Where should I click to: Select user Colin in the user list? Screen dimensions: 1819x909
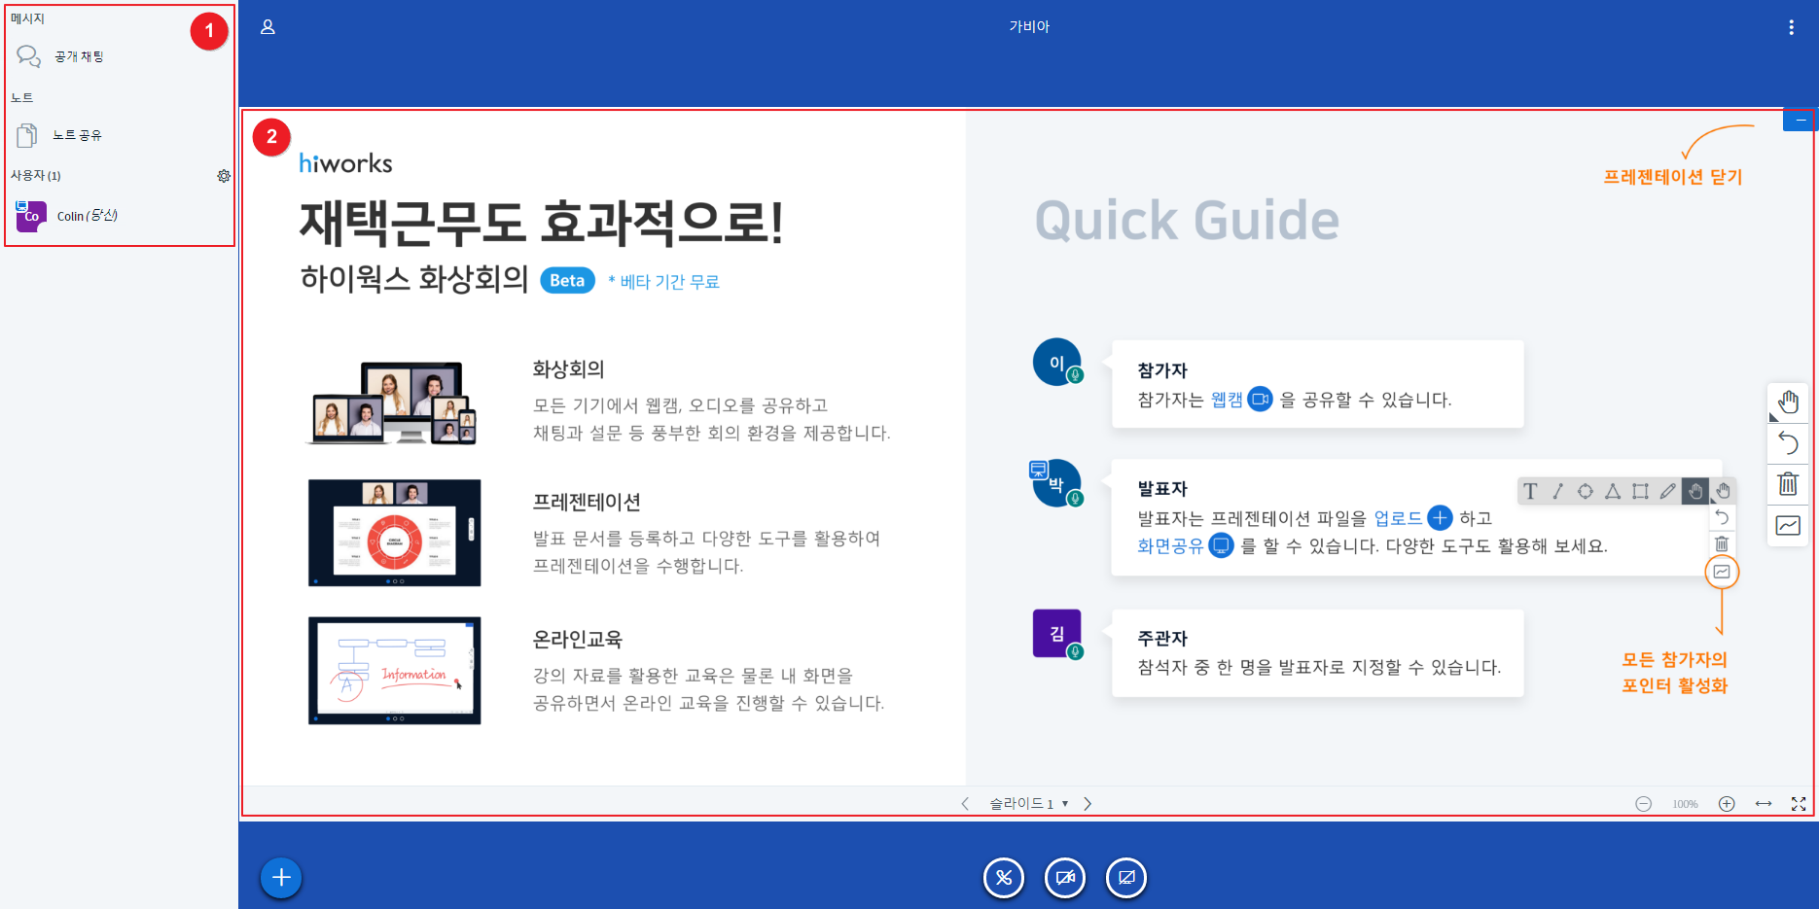tap(68, 216)
